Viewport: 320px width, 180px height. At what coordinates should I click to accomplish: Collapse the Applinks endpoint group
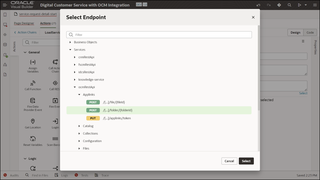click(79, 95)
